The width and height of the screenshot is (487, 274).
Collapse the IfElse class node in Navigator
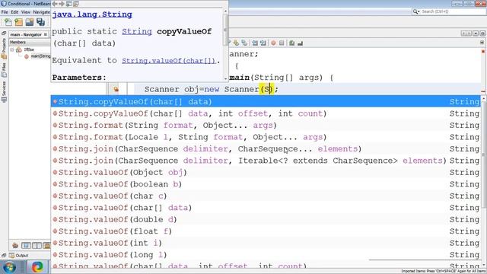pyautogui.click(x=12, y=49)
